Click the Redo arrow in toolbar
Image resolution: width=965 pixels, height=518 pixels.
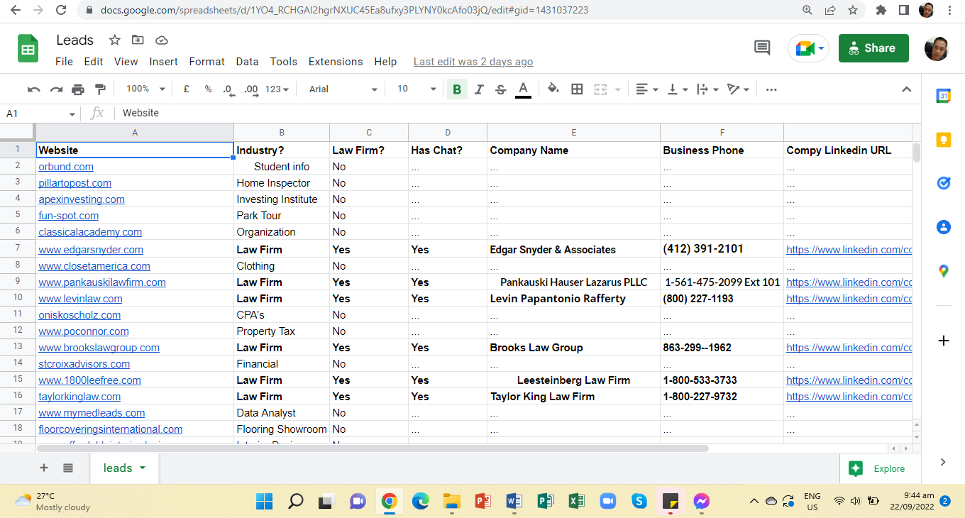pyautogui.click(x=56, y=89)
